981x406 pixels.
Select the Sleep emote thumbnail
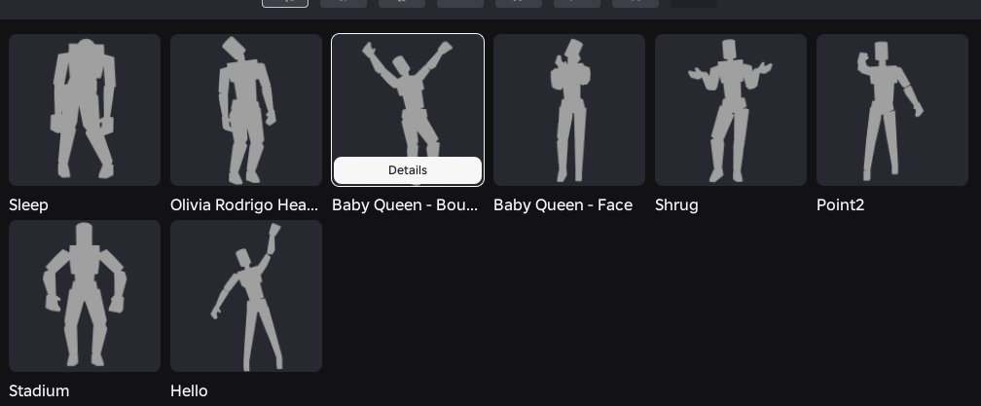pos(85,110)
